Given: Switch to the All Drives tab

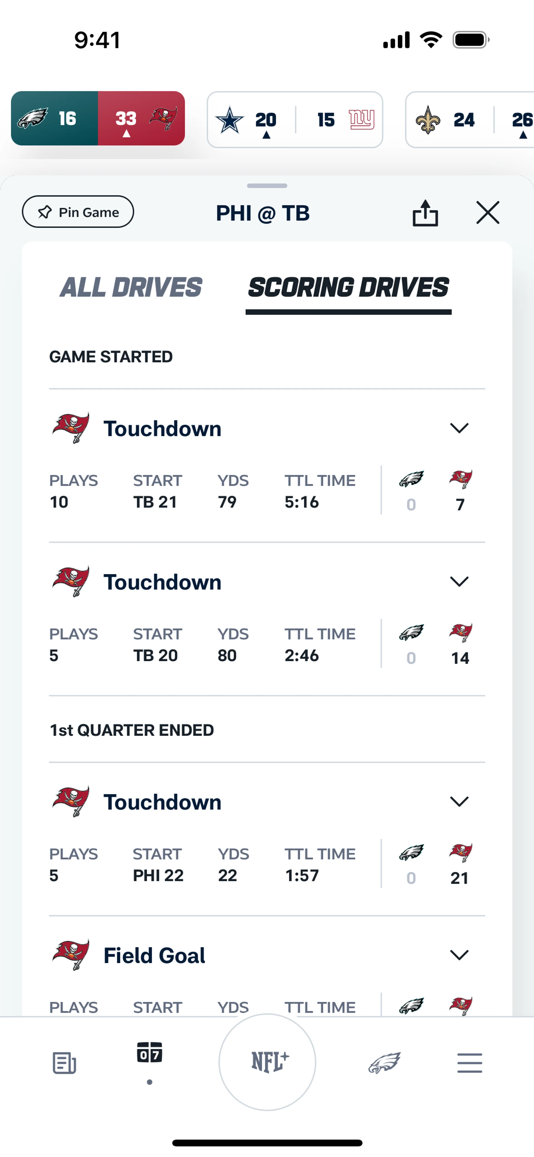Looking at the screenshot, I should point(131,287).
